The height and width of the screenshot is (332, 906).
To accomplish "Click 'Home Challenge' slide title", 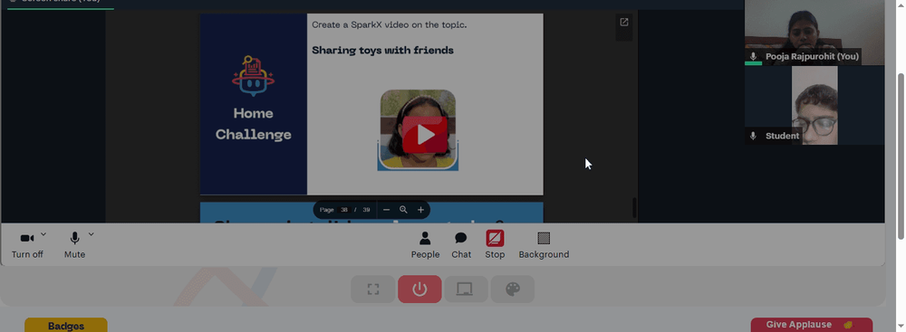I will pyautogui.click(x=253, y=124).
